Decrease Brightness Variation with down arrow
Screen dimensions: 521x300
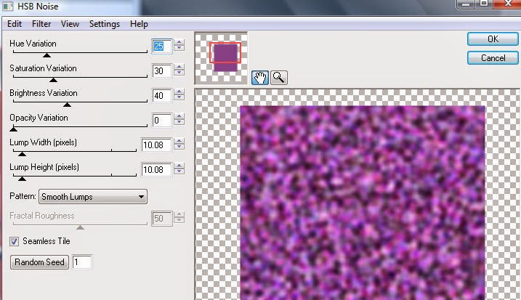click(179, 97)
